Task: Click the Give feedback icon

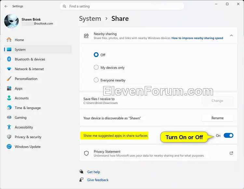Action: [81, 180]
